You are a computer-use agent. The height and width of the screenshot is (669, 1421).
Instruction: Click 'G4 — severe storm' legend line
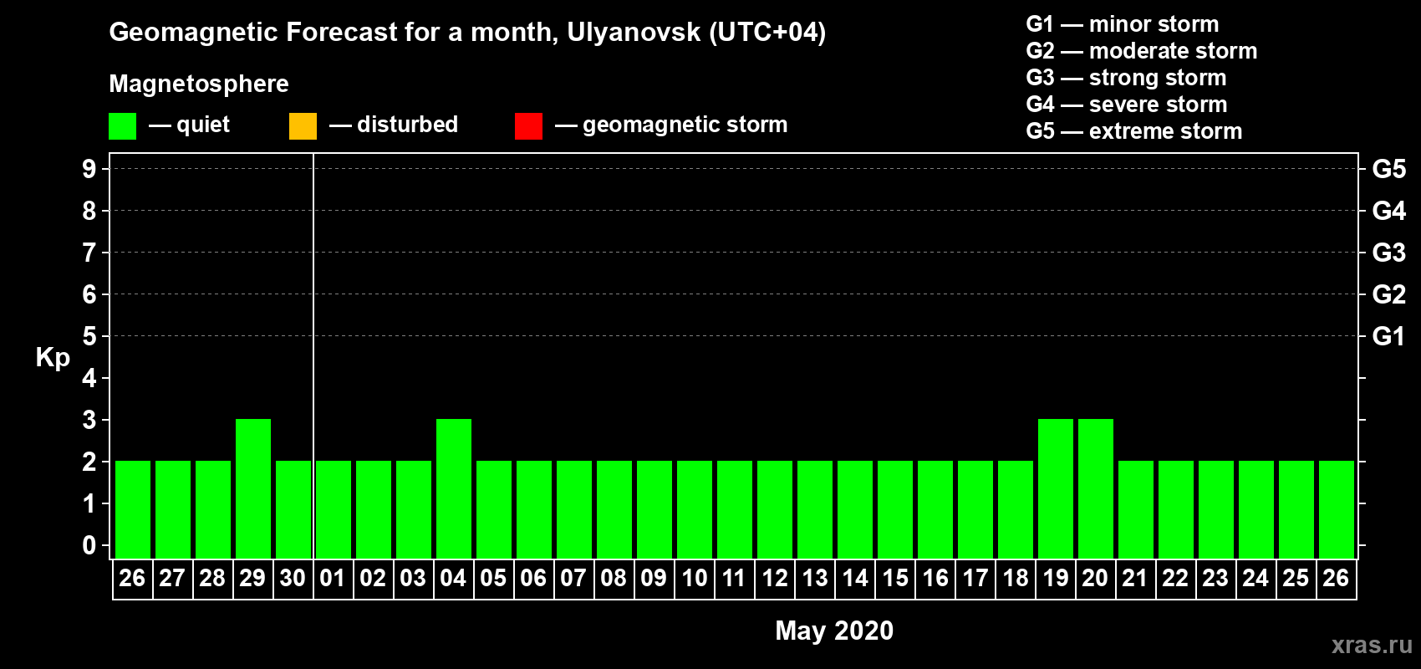pos(1127,105)
